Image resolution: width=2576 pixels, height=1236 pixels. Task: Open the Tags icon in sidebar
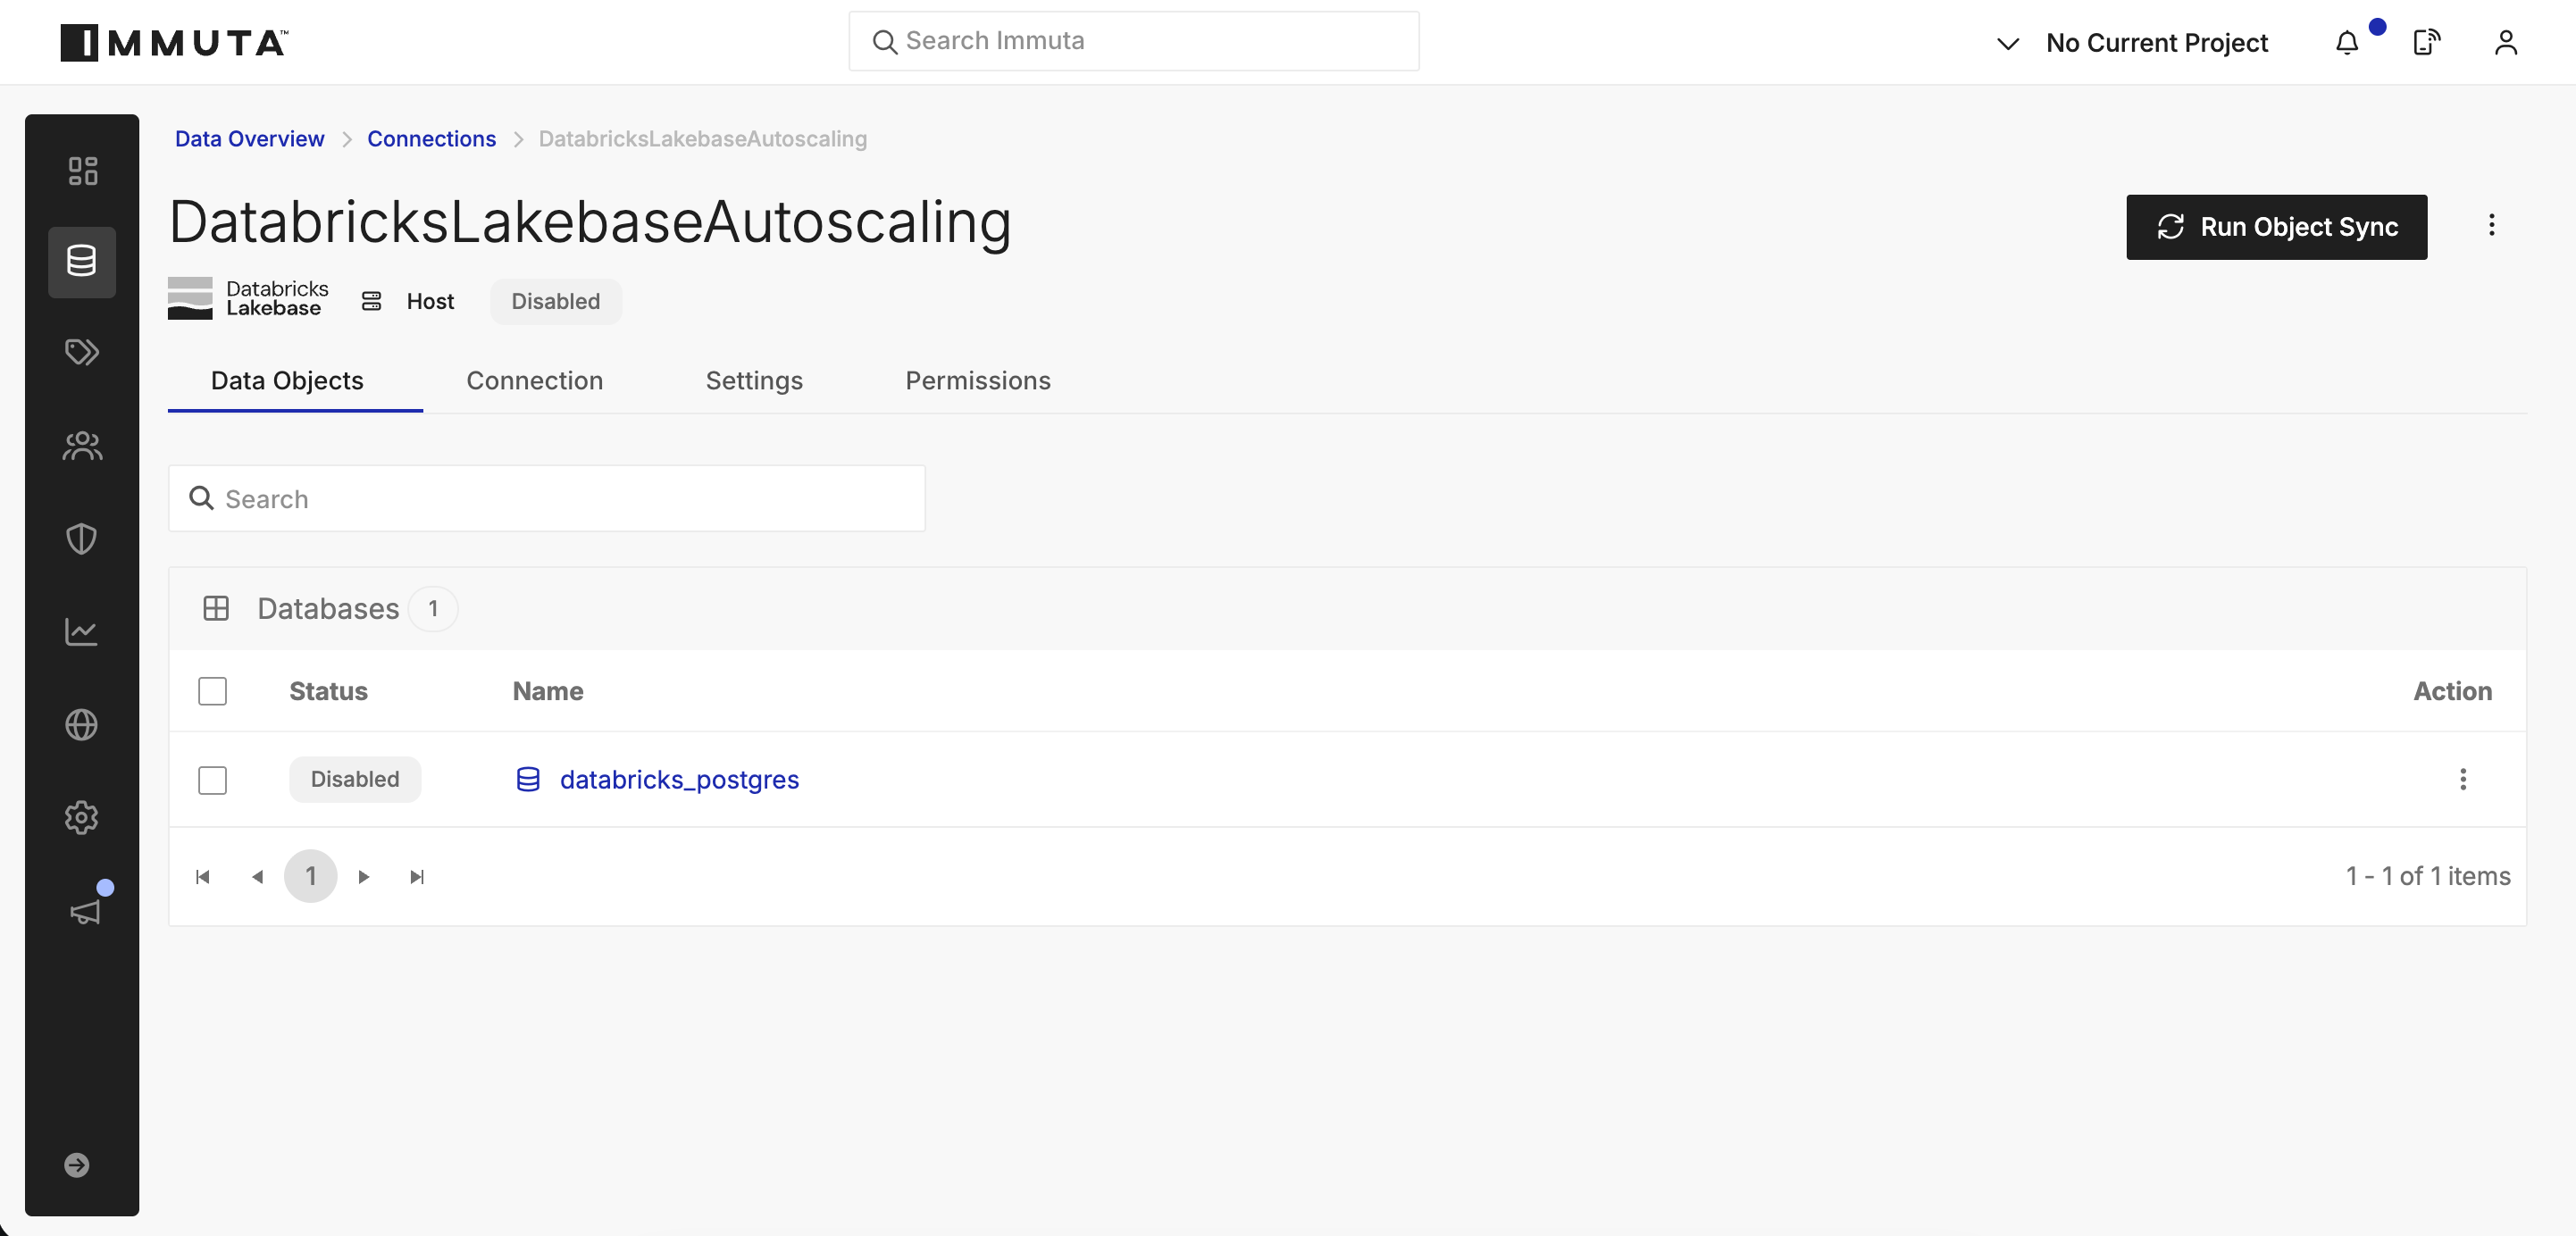point(82,352)
